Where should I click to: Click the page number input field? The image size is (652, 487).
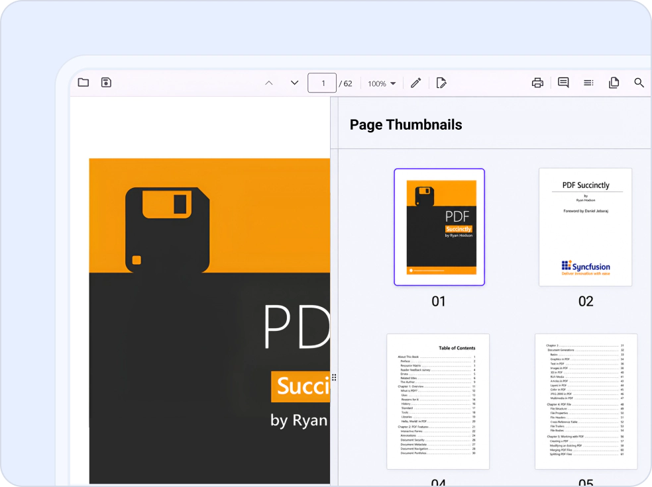click(322, 83)
